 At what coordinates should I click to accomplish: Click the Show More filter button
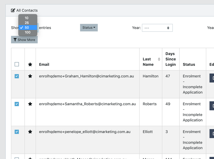(24, 40)
